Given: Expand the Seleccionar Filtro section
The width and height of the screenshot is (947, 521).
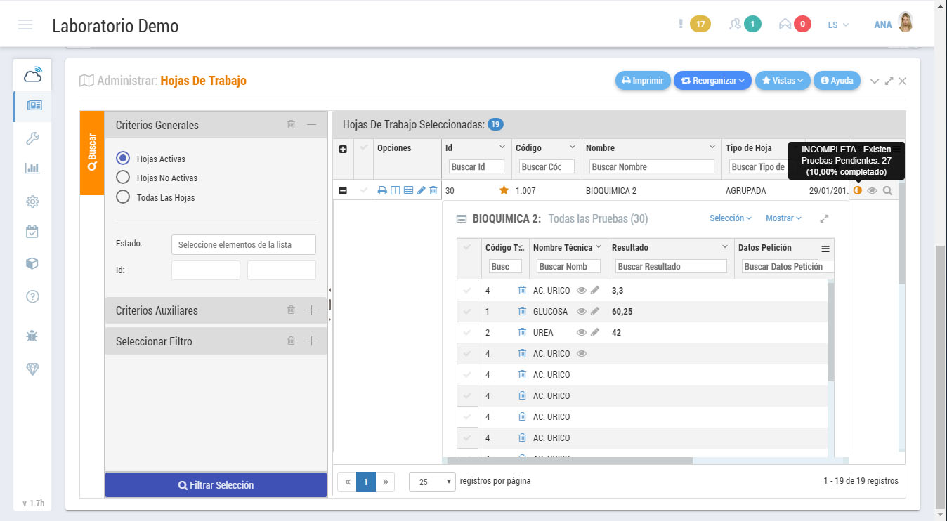Looking at the screenshot, I should point(312,341).
